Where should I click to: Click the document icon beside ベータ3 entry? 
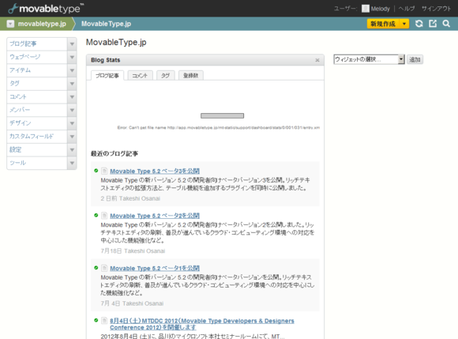click(104, 171)
